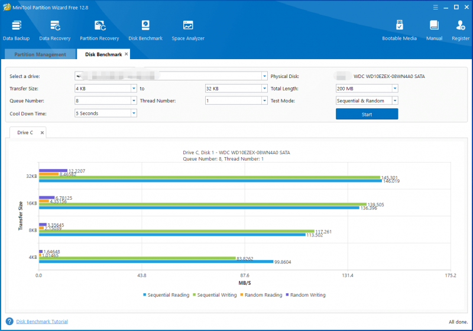Click the Register icon

[x=461, y=30]
